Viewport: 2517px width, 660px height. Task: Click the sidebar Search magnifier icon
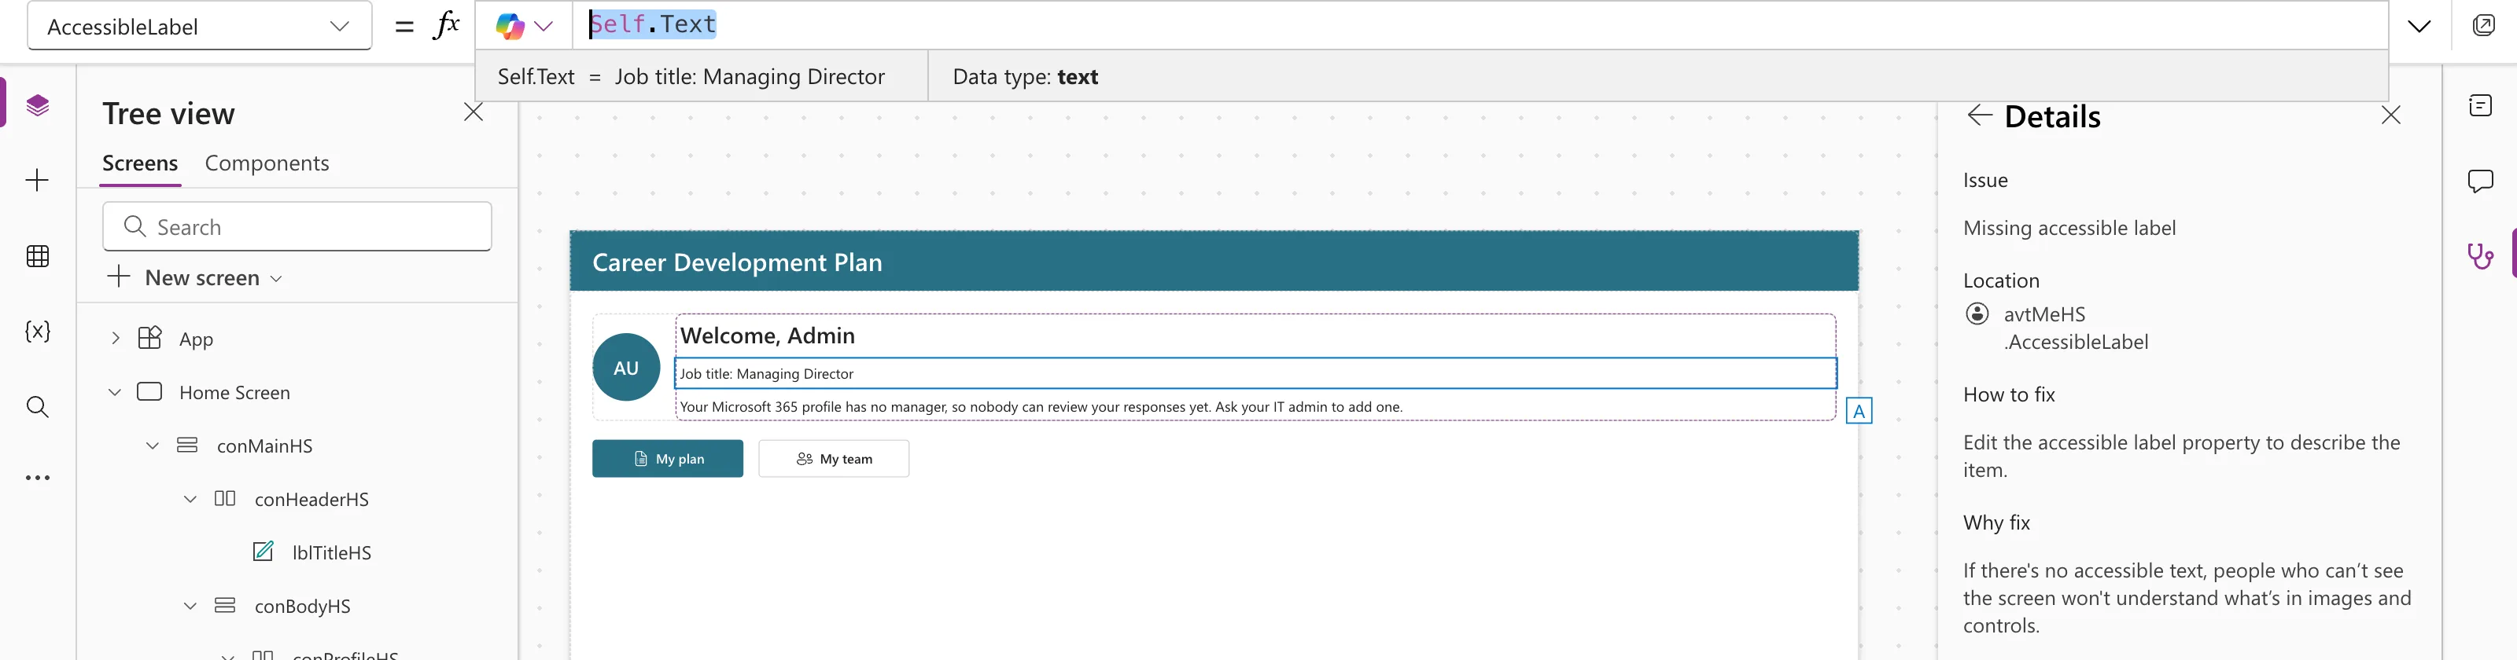(x=37, y=406)
